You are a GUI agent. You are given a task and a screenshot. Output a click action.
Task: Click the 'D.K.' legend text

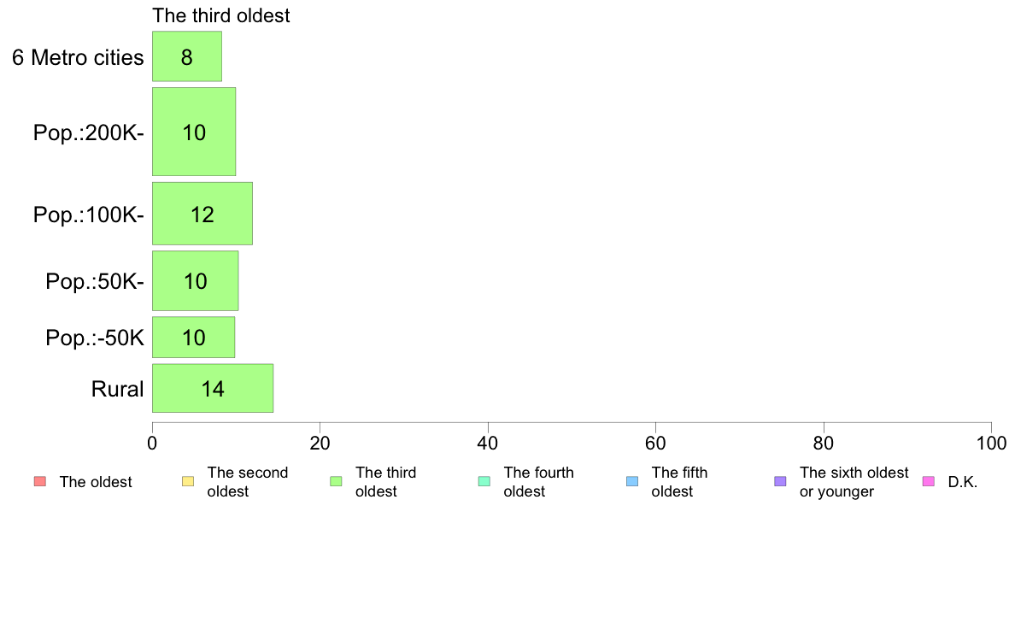(962, 482)
